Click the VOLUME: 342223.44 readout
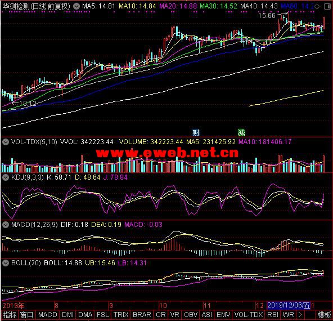333x321 pixels. click(151, 142)
